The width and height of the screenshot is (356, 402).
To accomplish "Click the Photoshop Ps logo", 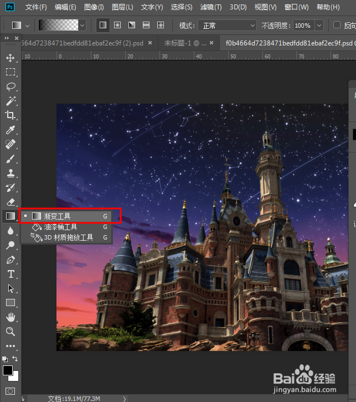I will [10, 7].
